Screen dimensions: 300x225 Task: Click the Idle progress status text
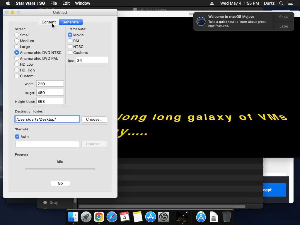tap(60, 161)
